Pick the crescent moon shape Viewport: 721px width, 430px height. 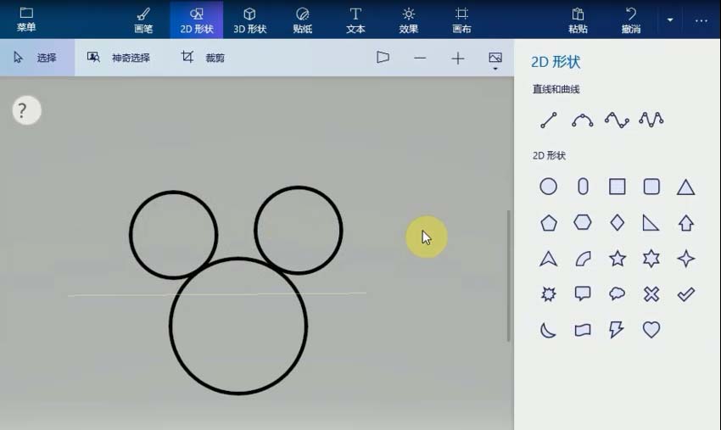point(548,330)
